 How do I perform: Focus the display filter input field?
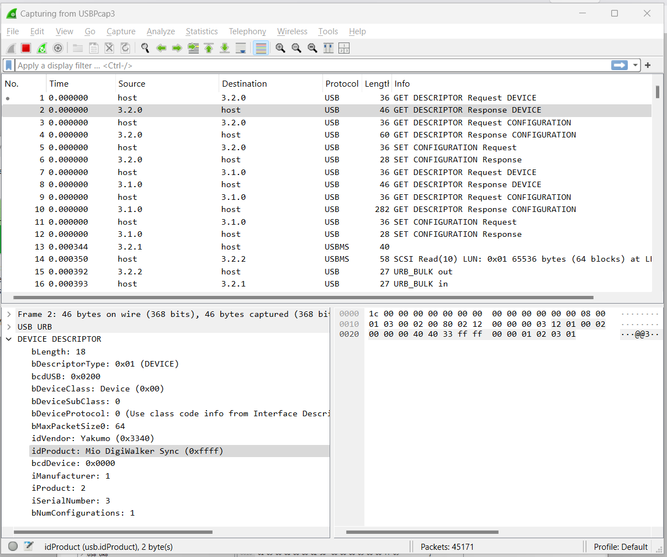click(312, 65)
